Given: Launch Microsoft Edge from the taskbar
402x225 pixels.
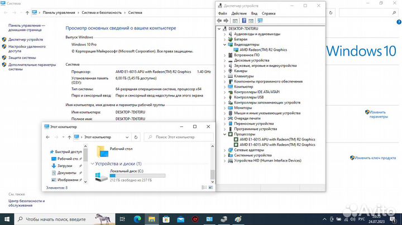Looking at the screenshot, I should tap(137, 219).
